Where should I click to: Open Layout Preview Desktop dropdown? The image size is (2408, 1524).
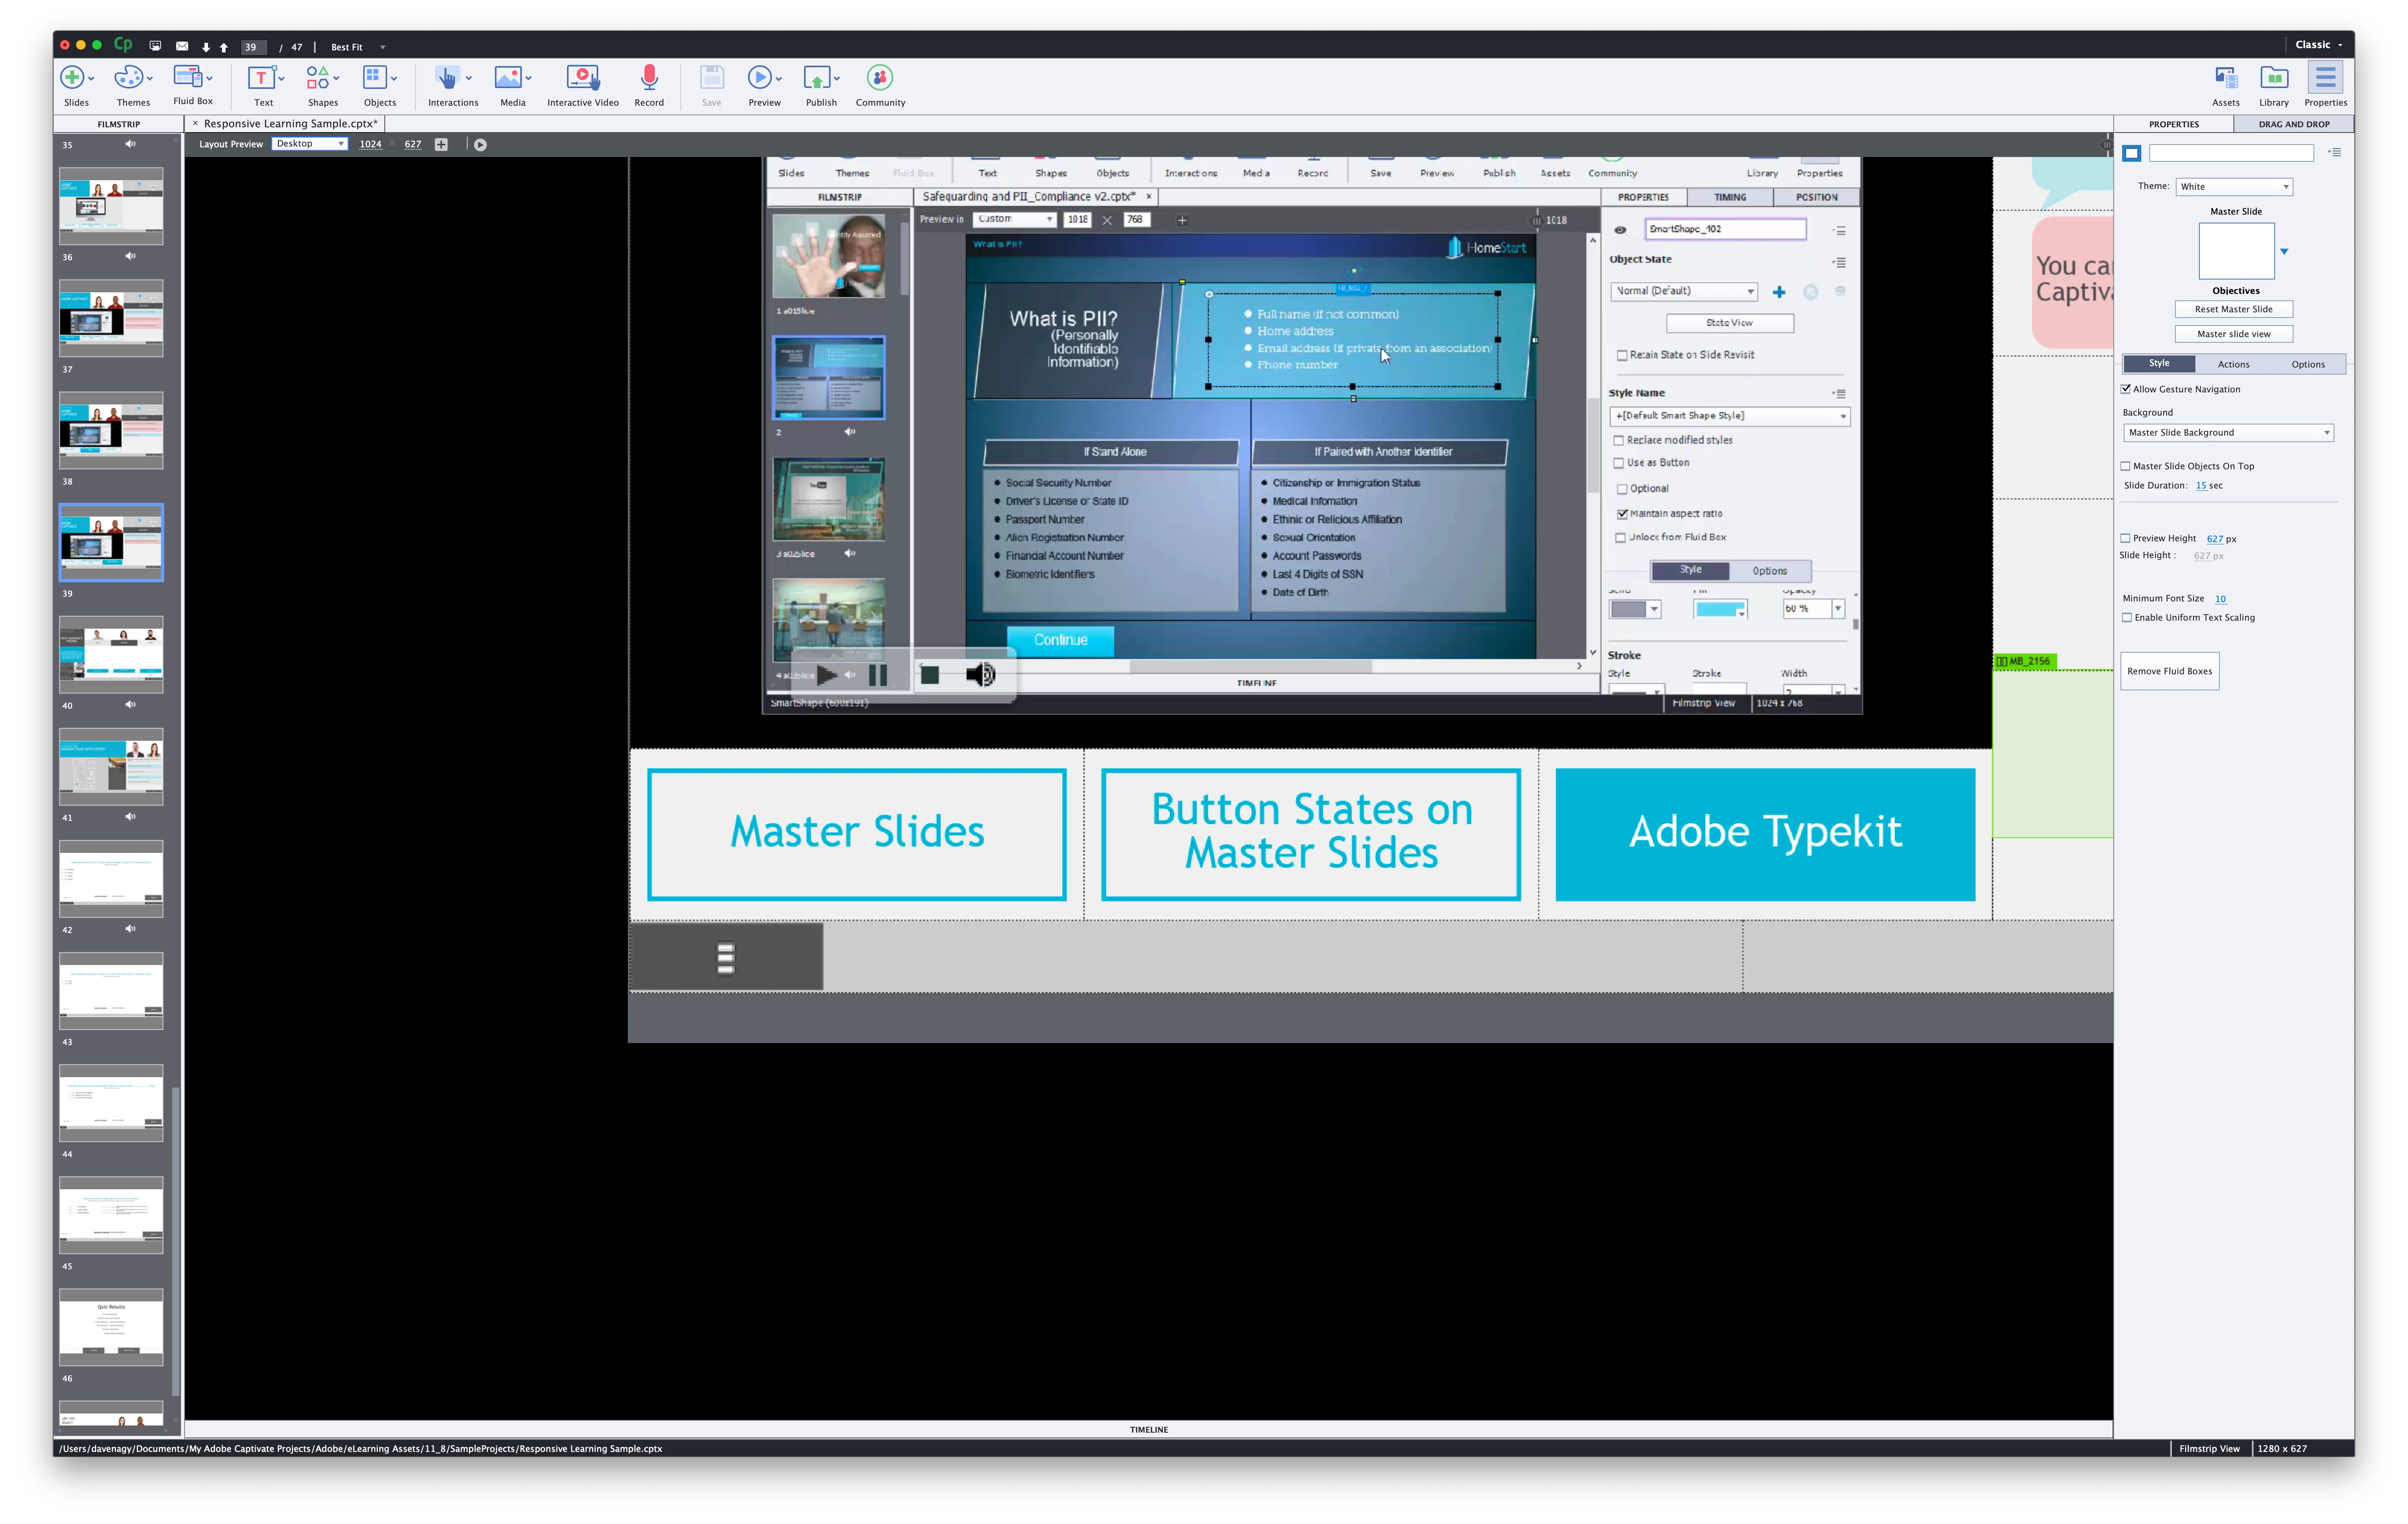coord(309,144)
